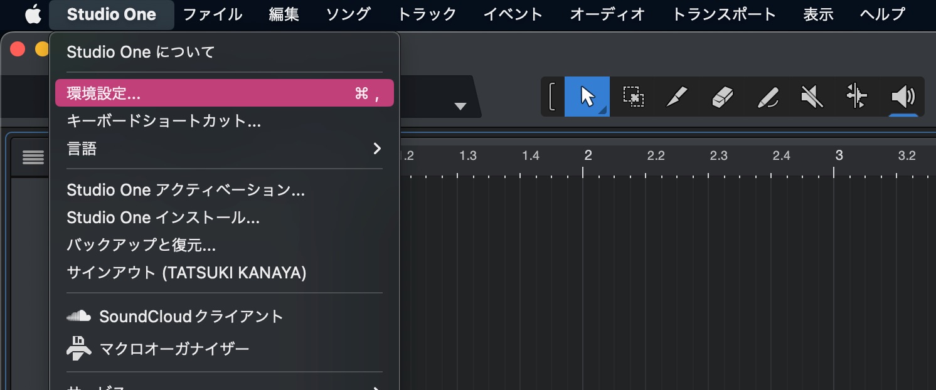The height and width of the screenshot is (390, 936).
Task: Open the Apple menu
Action: [33, 14]
